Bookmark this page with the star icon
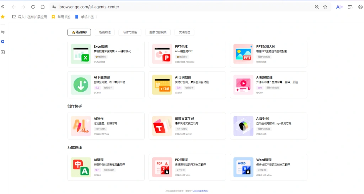The height and width of the screenshot is (194, 364). pos(325,7)
